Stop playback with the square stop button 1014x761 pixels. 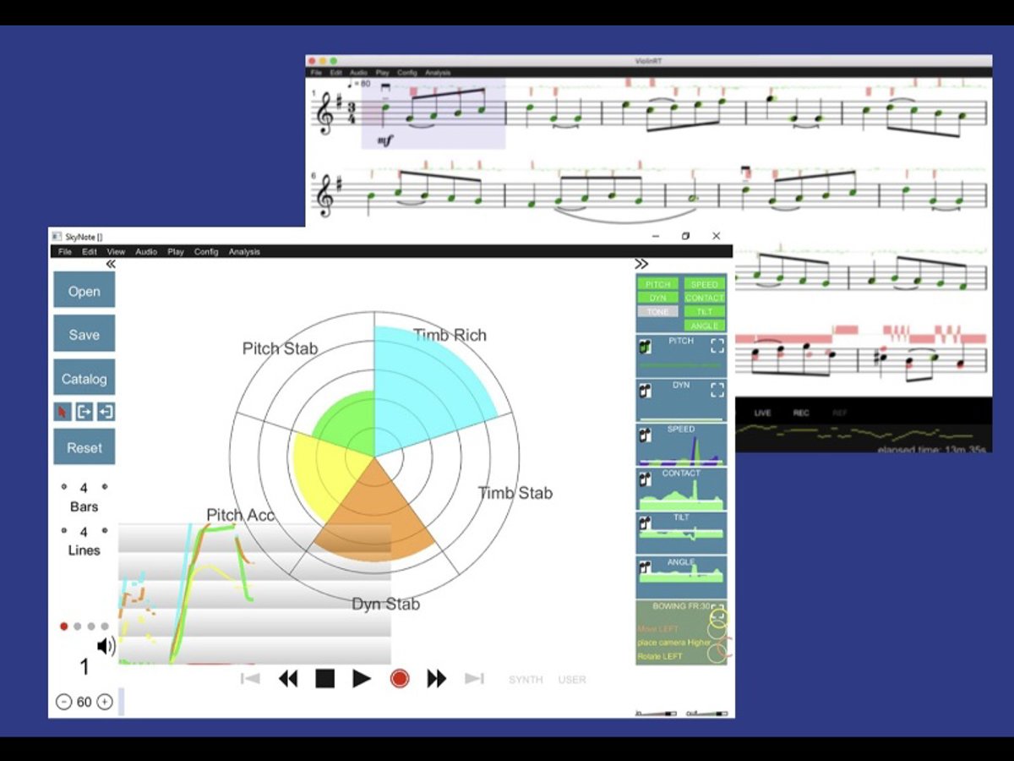click(x=325, y=678)
